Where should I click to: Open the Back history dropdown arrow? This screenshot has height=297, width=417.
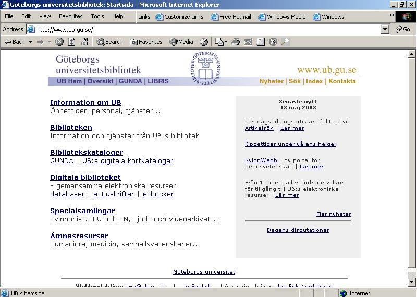(30, 42)
